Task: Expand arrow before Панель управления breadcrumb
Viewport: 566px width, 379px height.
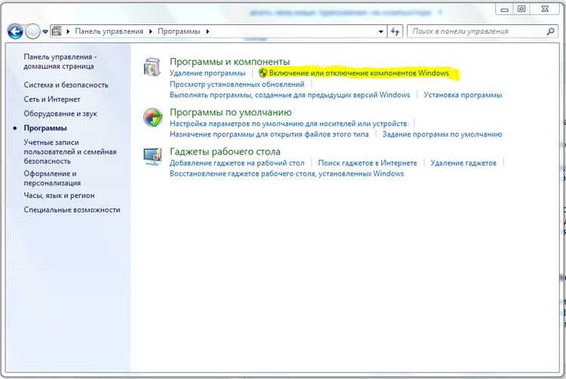Action: coord(68,32)
